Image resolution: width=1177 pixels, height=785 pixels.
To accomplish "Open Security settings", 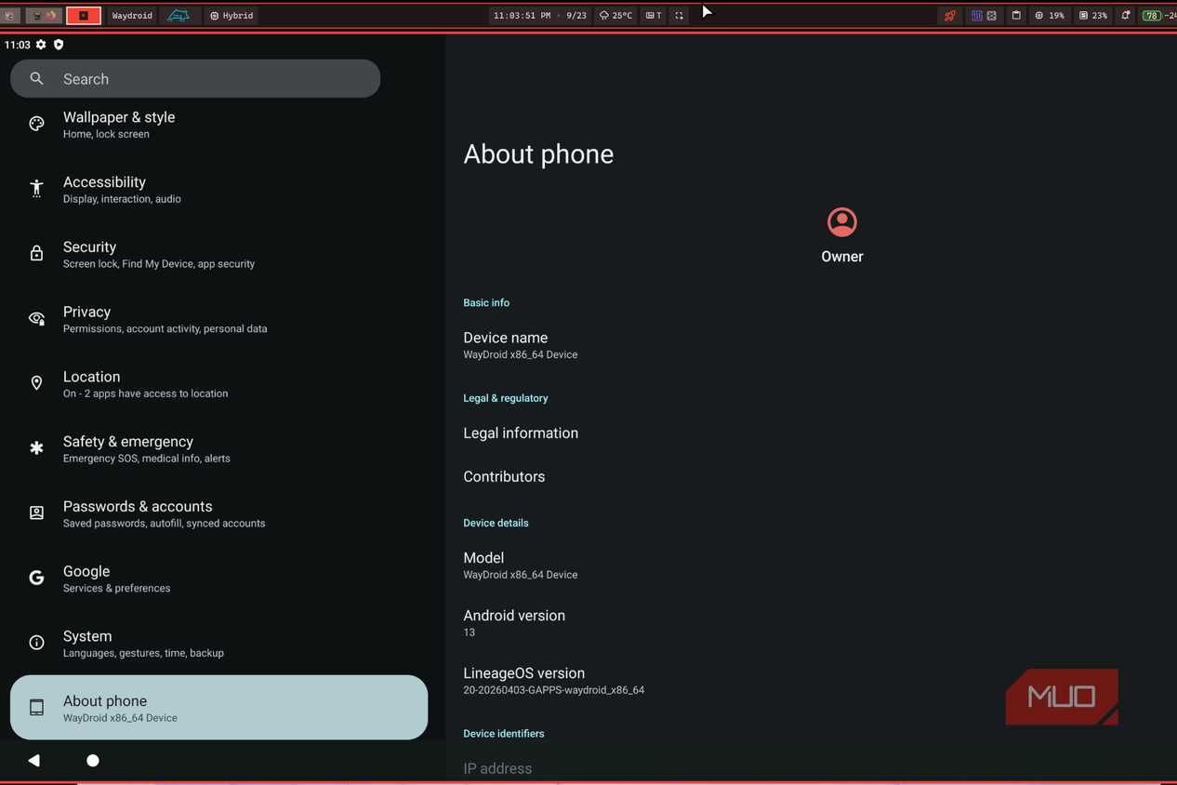I will tap(219, 254).
